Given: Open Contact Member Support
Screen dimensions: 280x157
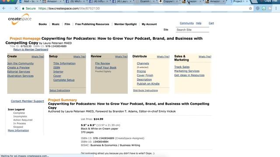Looking at the screenshot, I should click(x=27, y=101).
